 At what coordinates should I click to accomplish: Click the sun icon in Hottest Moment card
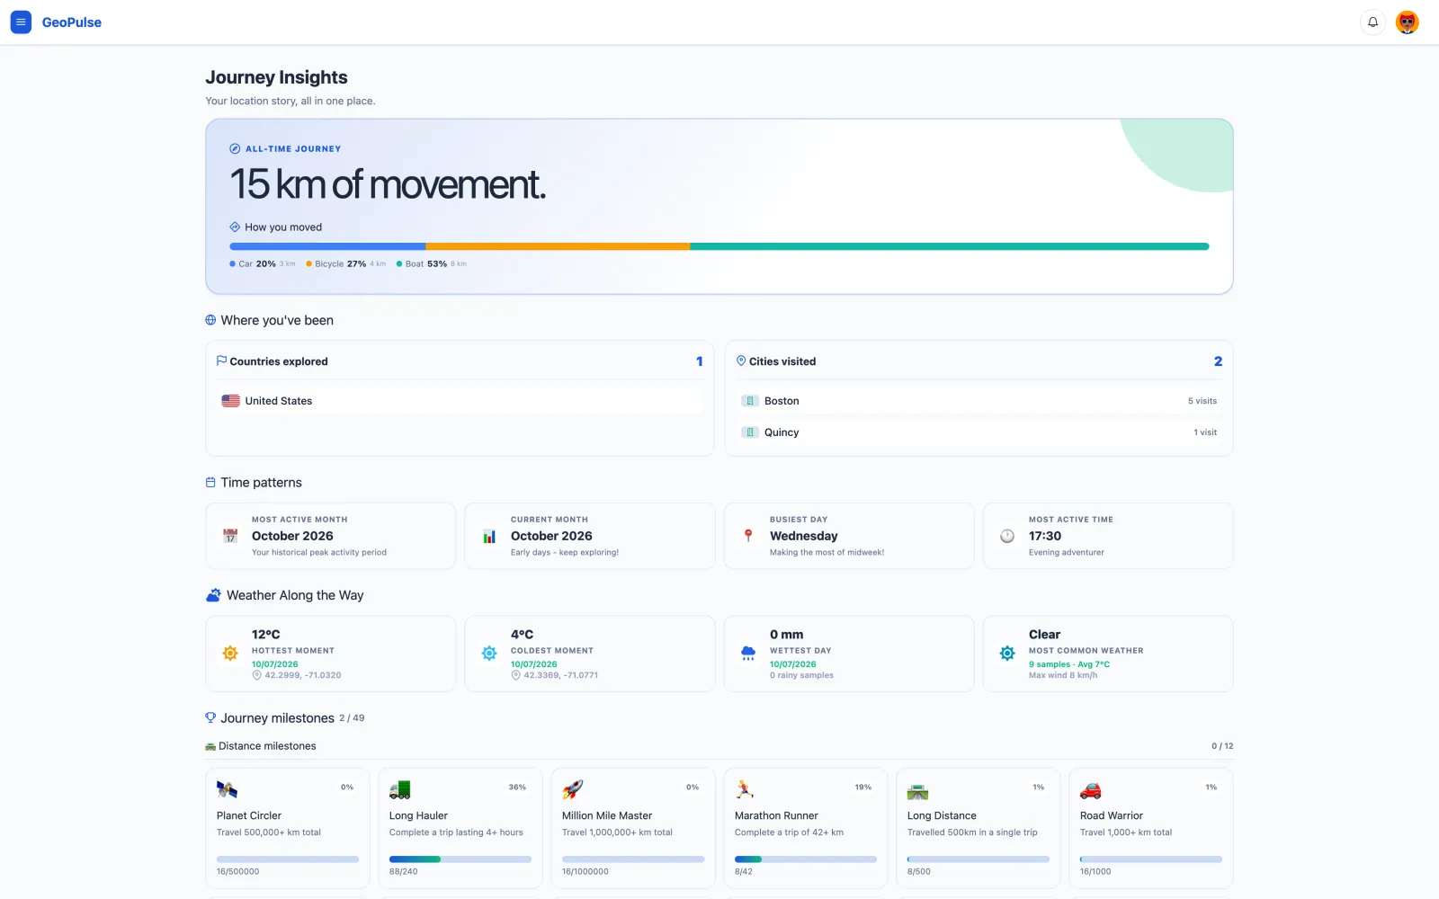click(230, 654)
